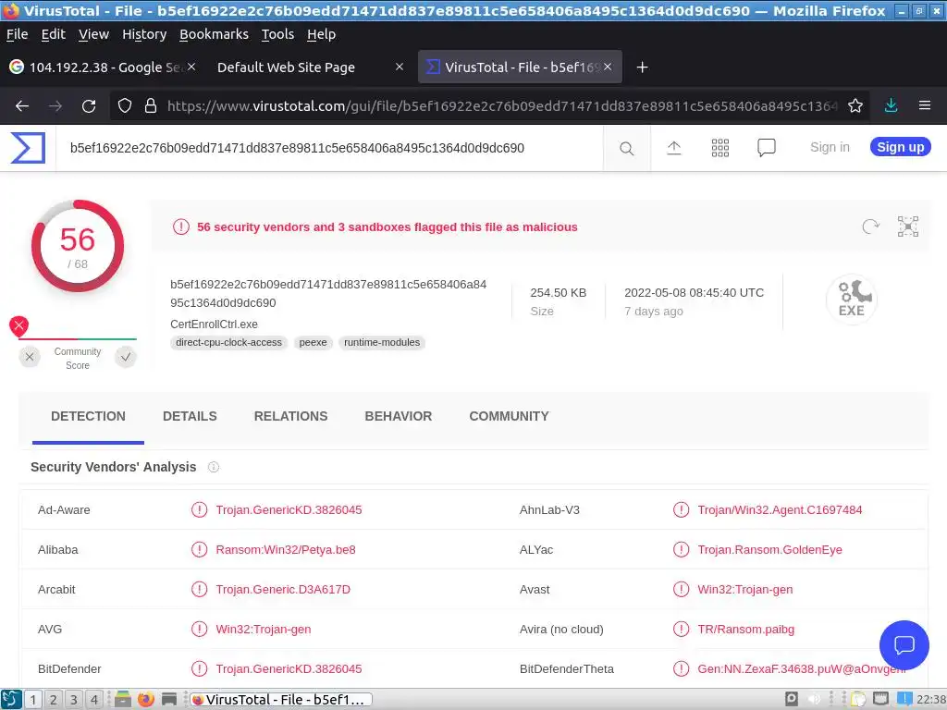947x710 pixels.
Task: Click the site security padlock icon
Action: tap(151, 105)
